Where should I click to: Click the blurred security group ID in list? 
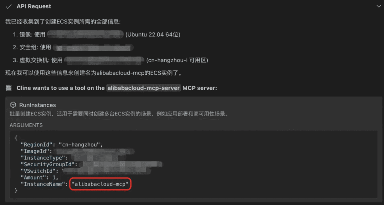93,48
